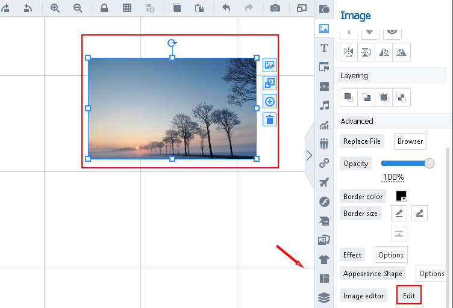Open the video sidebar tool
The height and width of the screenshot is (308, 453).
click(x=324, y=86)
